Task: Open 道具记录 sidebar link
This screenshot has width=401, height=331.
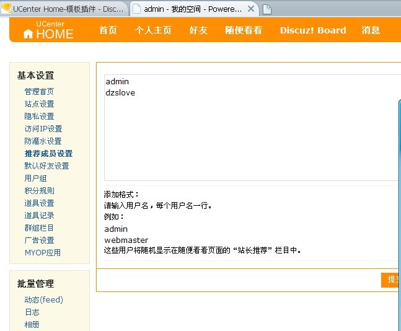Action: (39, 215)
